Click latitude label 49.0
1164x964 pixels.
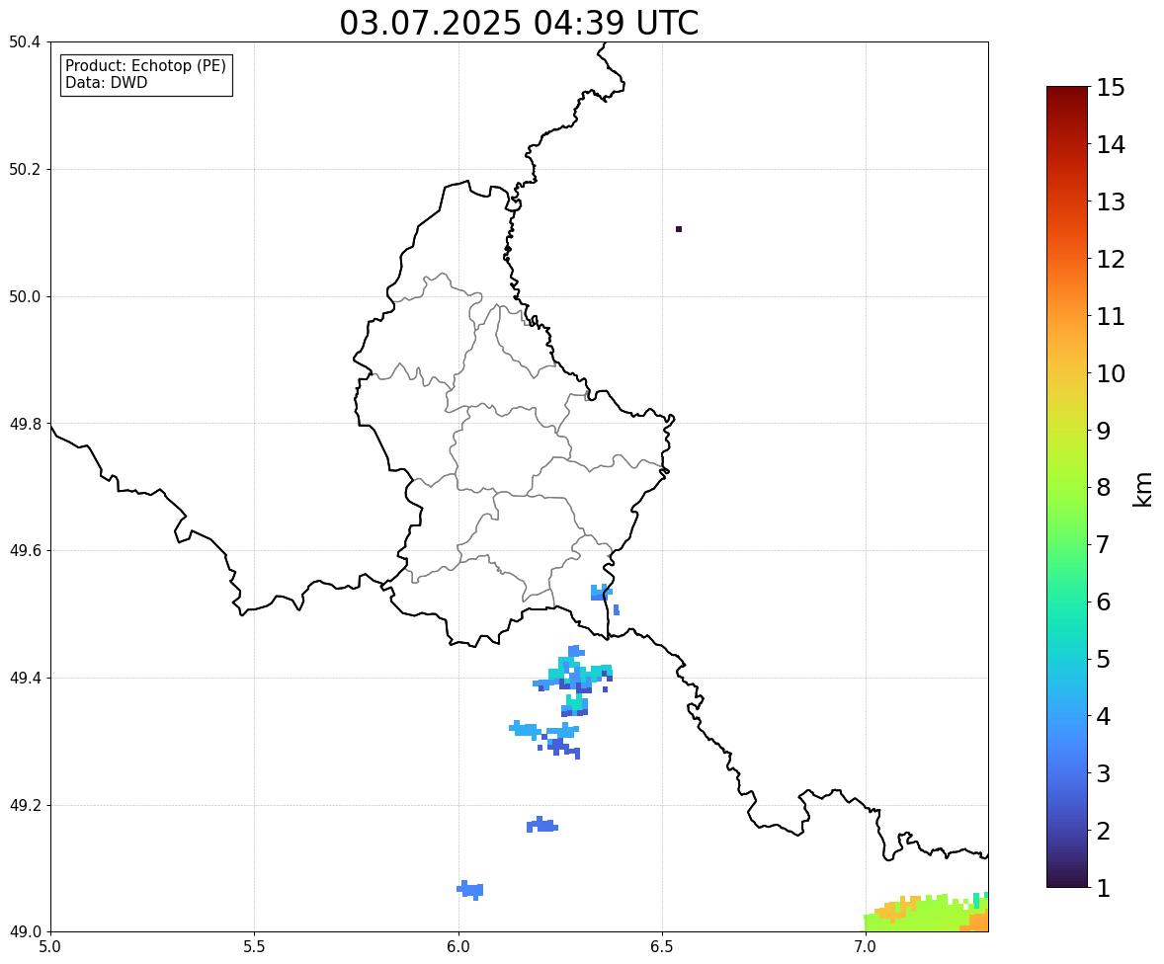25,932
